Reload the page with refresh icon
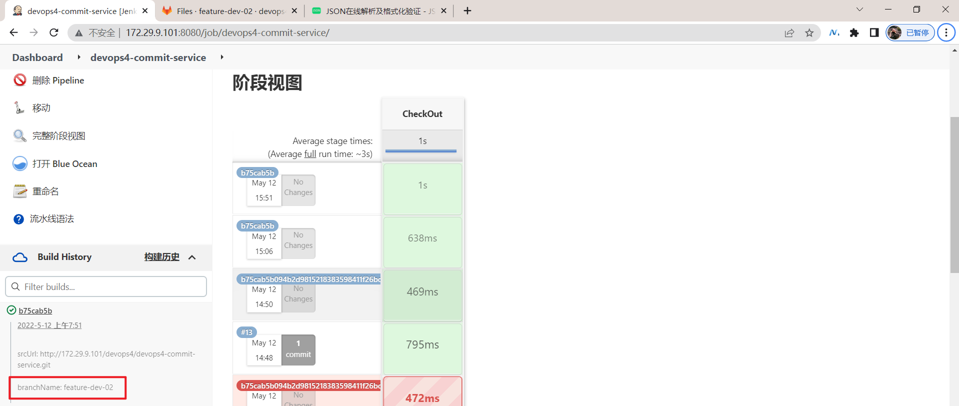This screenshot has height=406, width=959. pyautogui.click(x=54, y=32)
